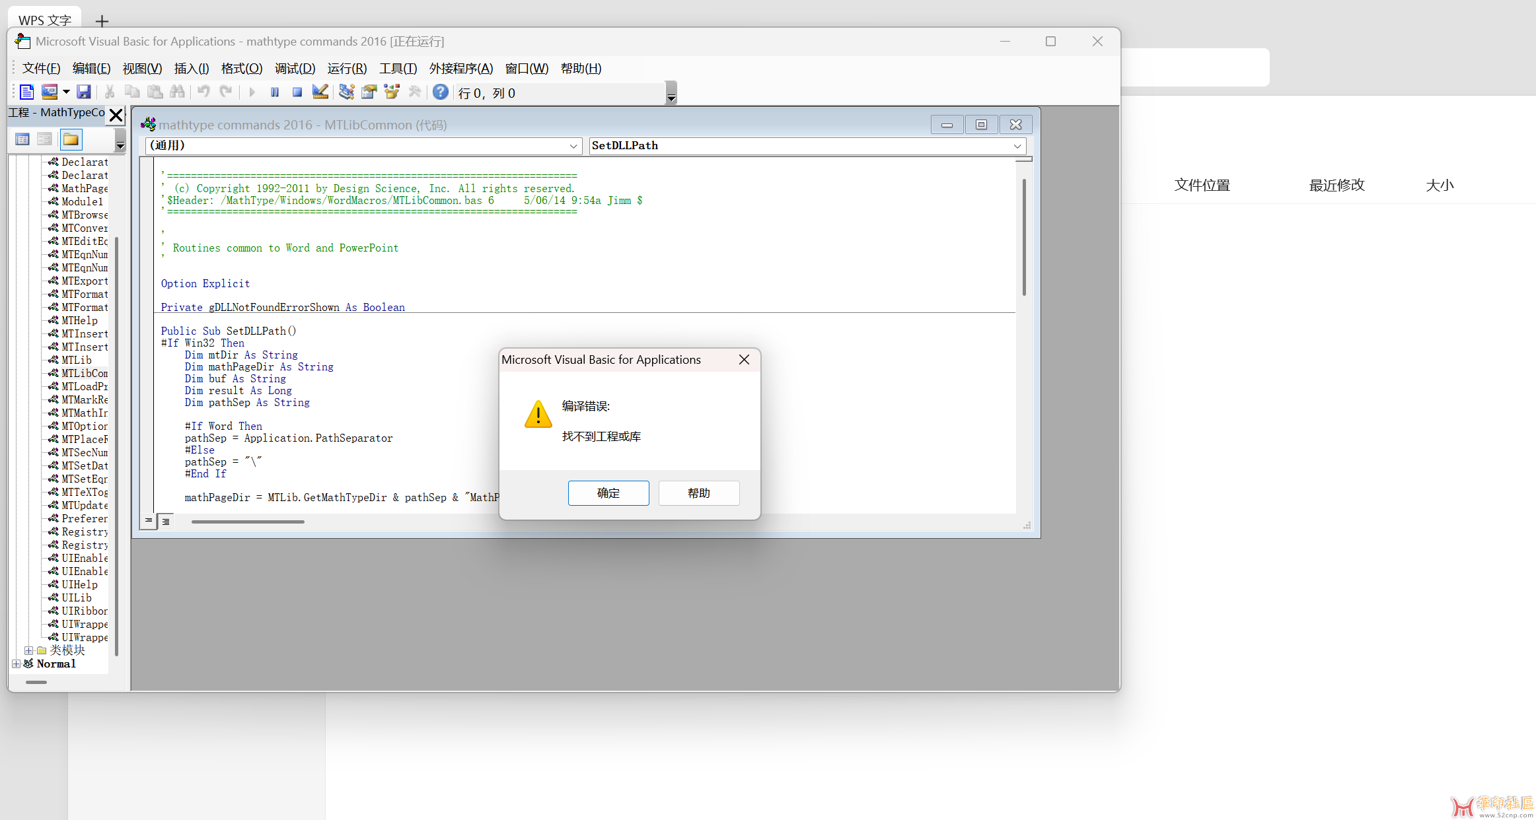Click the Redo arrow icon
Image resolution: width=1536 pixels, height=820 pixels.
(x=226, y=92)
